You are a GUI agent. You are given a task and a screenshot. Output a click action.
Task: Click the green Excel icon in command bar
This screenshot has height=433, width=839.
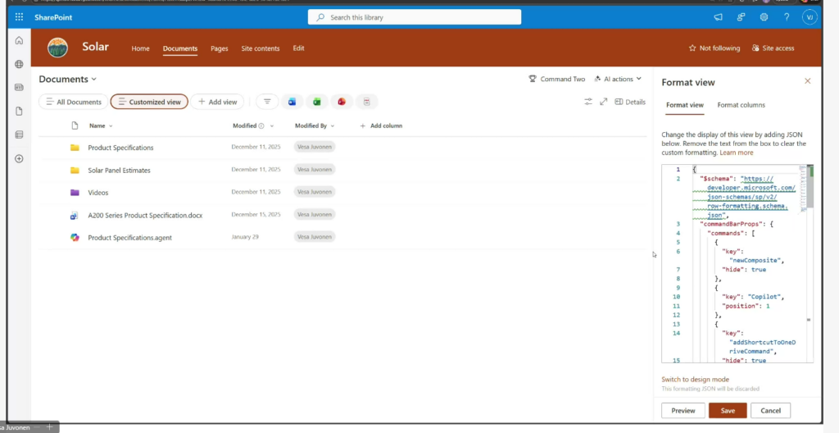coord(316,102)
